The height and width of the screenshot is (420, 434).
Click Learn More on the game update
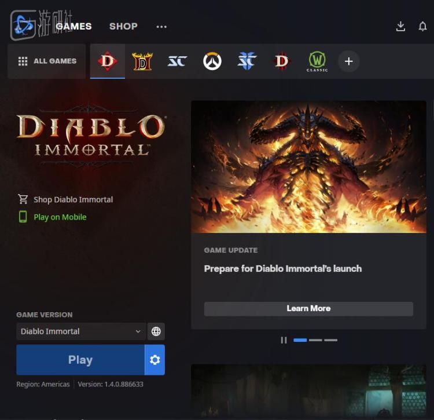tap(308, 309)
